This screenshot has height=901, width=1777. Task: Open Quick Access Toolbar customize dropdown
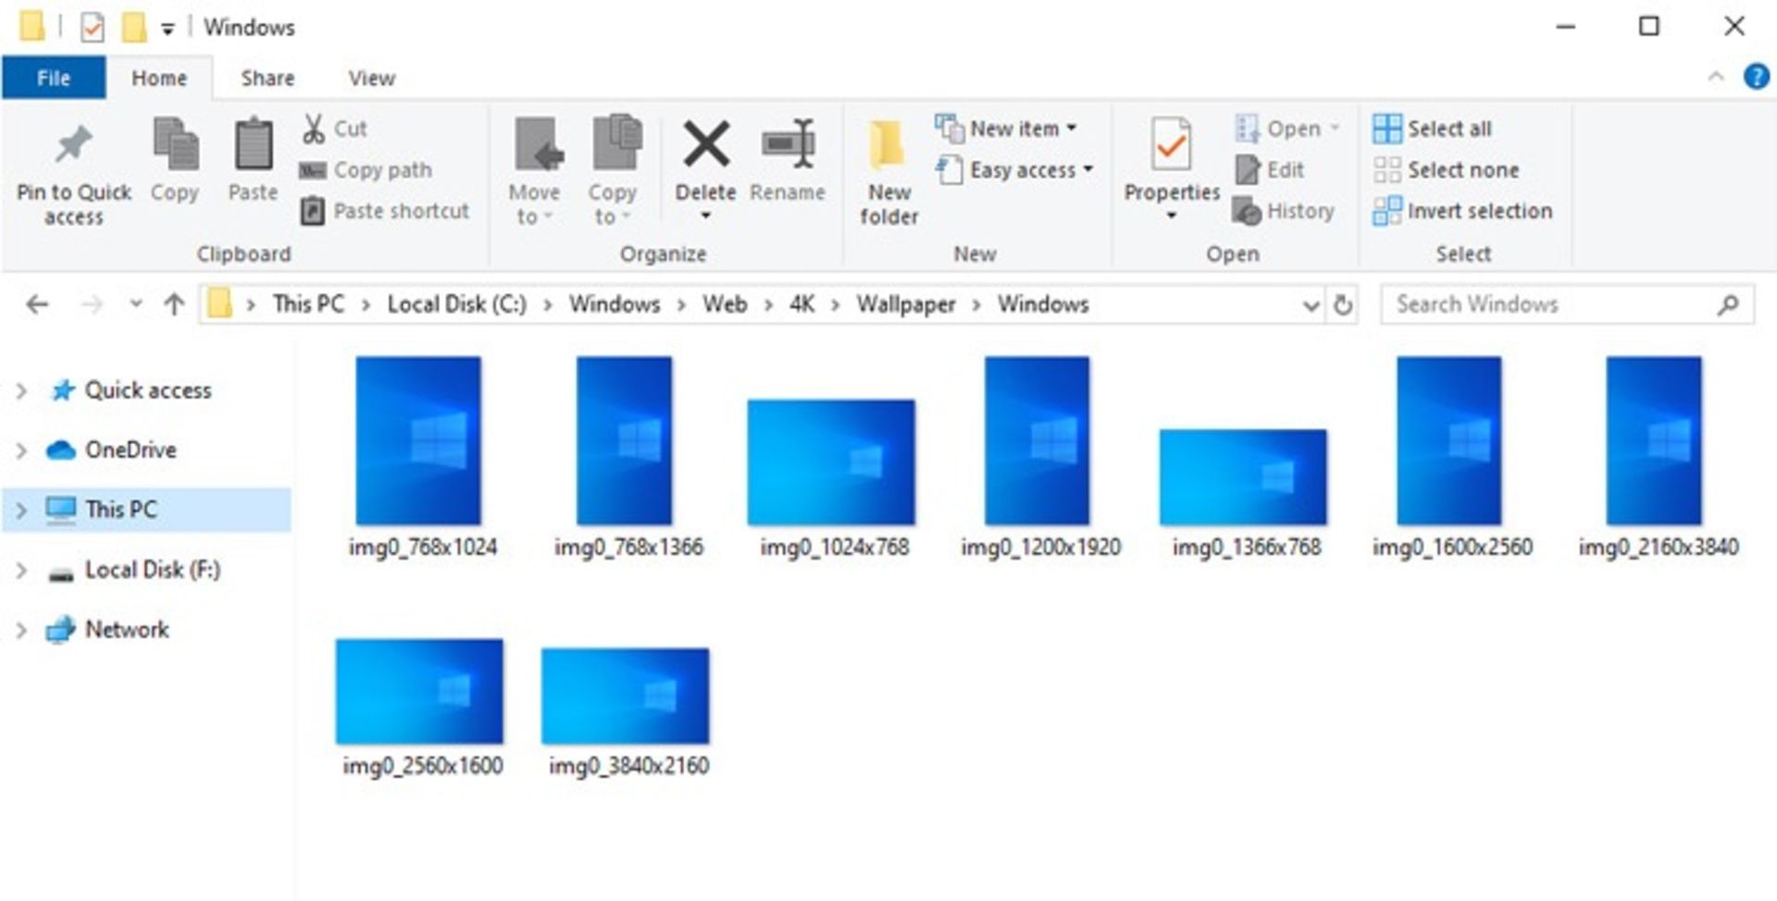(x=168, y=30)
